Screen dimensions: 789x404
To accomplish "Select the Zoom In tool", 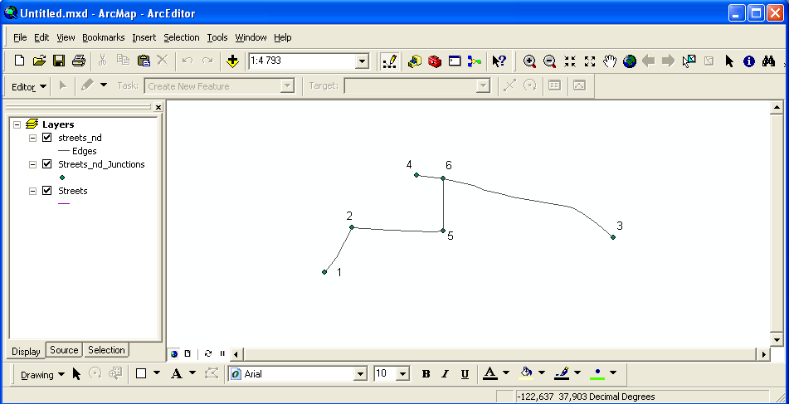I will (x=529, y=61).
